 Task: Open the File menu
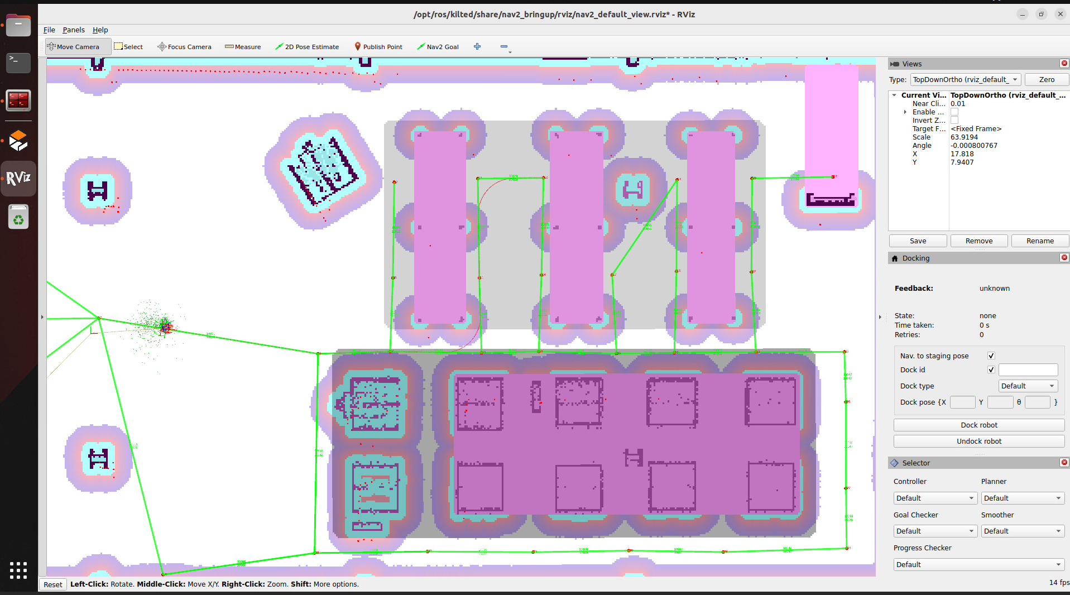click(x=49, y=30)
